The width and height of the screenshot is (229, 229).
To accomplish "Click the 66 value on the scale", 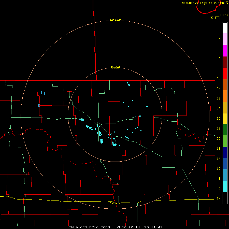I will pos(219,28).
